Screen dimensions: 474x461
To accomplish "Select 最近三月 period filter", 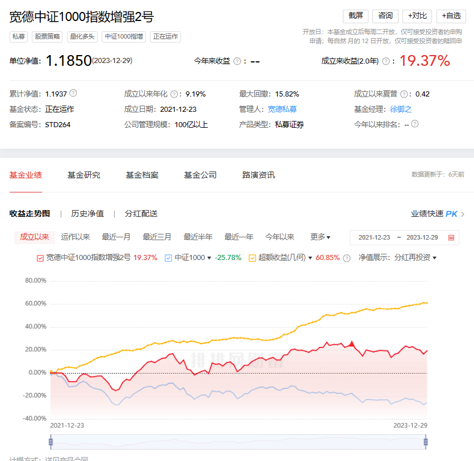I will pos(157,237).
